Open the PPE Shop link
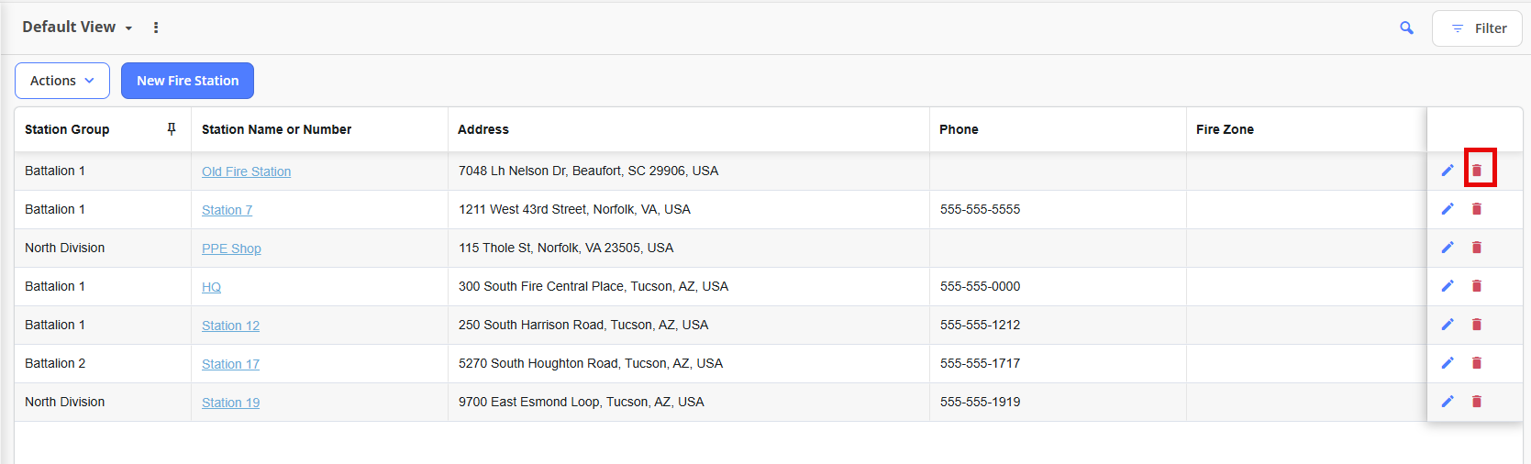The image size is (1531, 464). pyautogui.click(x=231, y=249)
